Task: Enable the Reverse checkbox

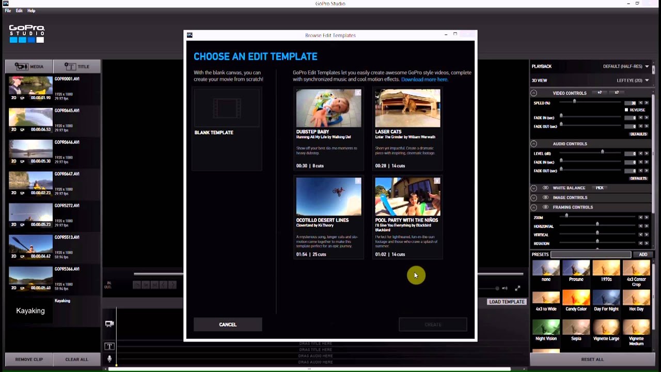Action: pyautogui.click(x=626, y=110)
